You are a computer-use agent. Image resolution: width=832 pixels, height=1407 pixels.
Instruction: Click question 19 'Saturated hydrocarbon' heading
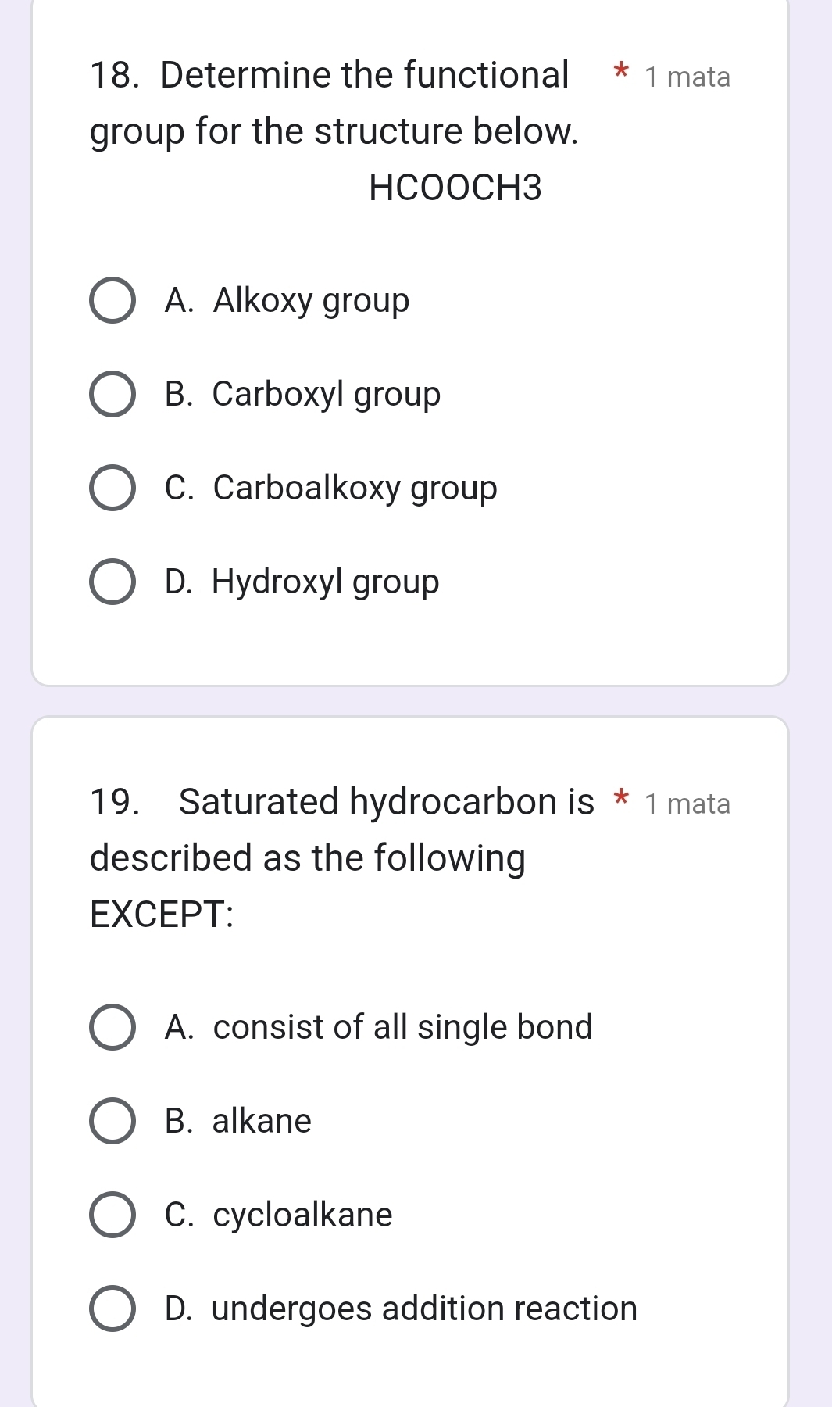click(344, 856)
